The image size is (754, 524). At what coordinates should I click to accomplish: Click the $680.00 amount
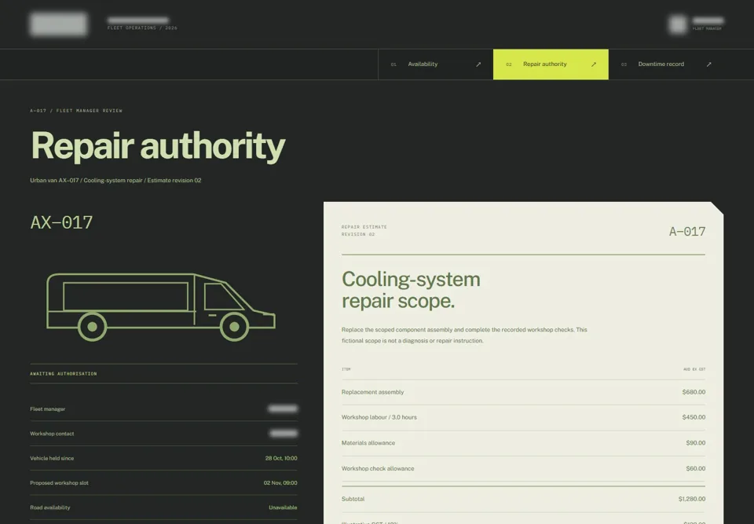[694, 392]
